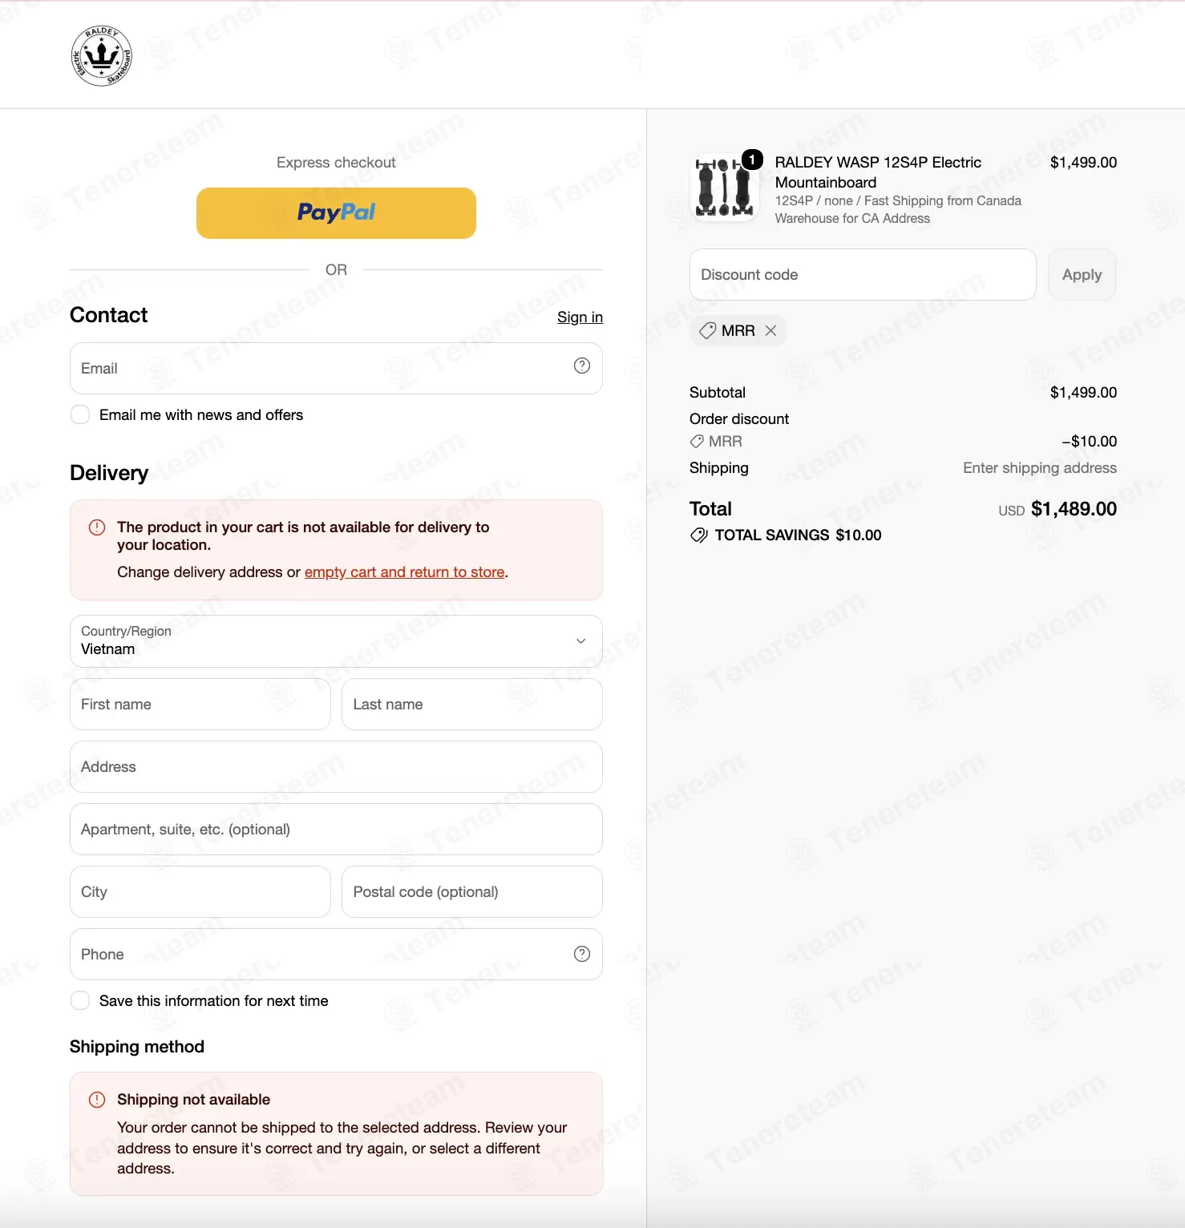Click the Apply discount button
The image size is (1185, 1228).
[x=1082, y=275]
